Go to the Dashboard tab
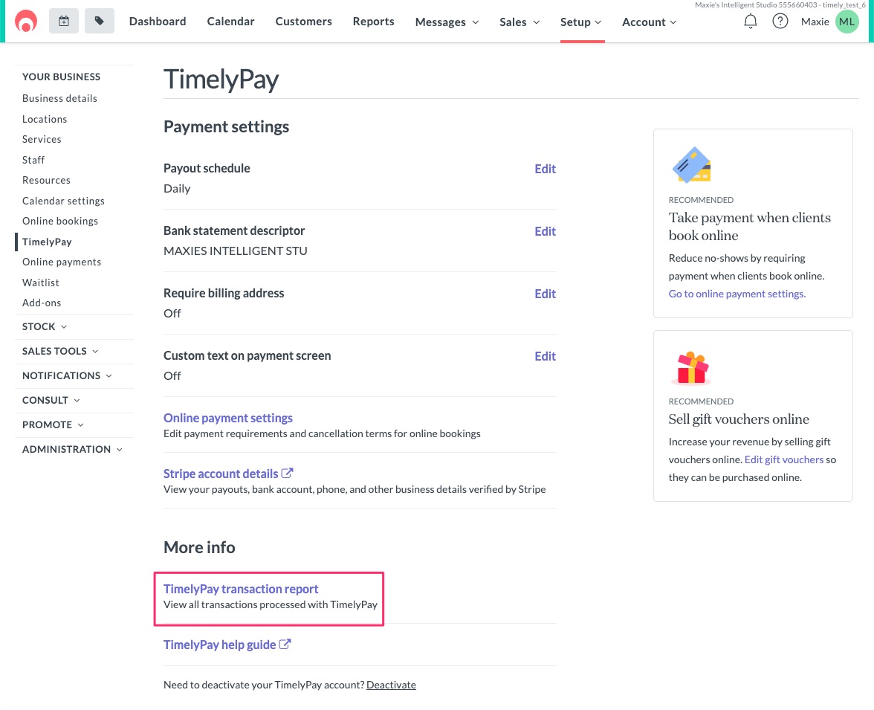 (x=158, y=22)
